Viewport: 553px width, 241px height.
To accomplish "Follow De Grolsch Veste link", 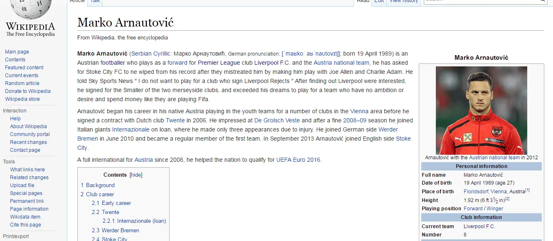I will click(x=277, y=120).
